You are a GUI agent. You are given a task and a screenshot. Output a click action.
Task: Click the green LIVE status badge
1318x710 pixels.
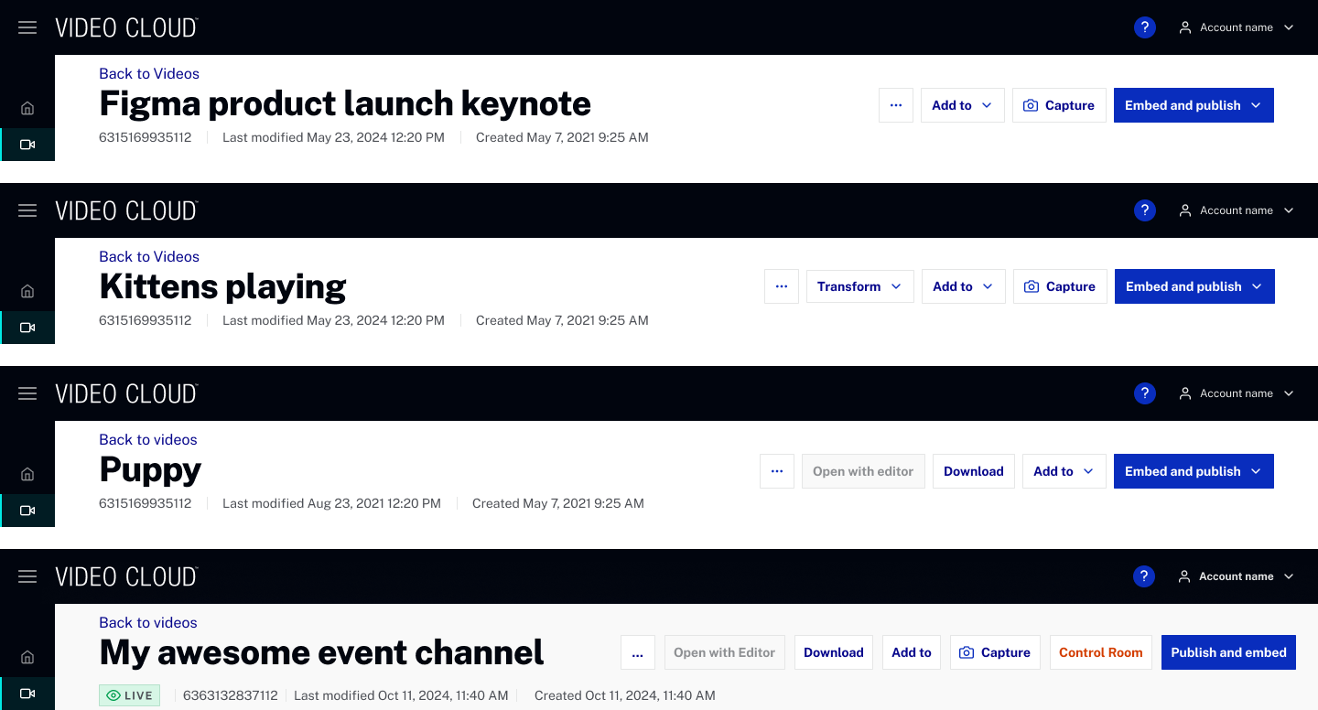(129, 695)
